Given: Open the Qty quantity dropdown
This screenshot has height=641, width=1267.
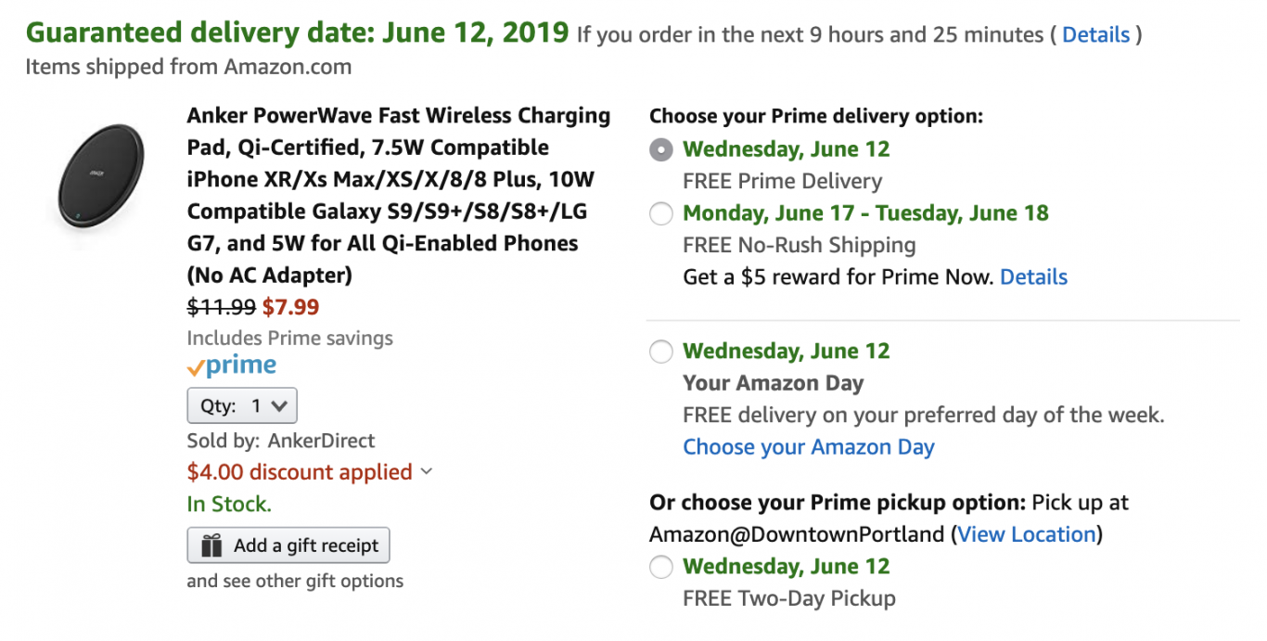Looking at the screenshot, I should coord(242,406).
